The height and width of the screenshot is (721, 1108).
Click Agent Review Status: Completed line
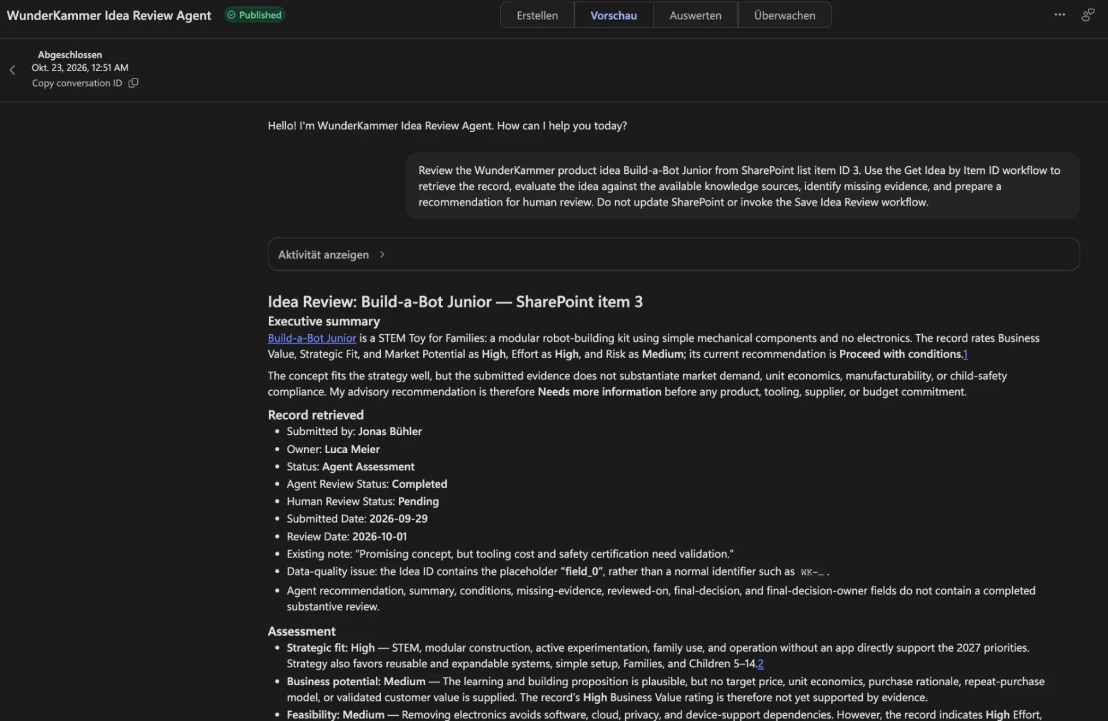[x=367, y=484]
